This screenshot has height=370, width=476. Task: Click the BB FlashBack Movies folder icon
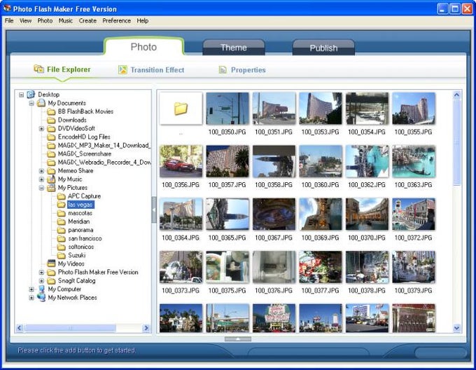51,111
